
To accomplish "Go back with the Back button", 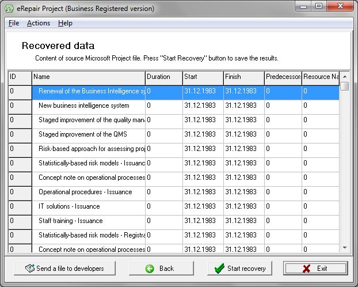I will pyautogui.click(x=161, y=268).
